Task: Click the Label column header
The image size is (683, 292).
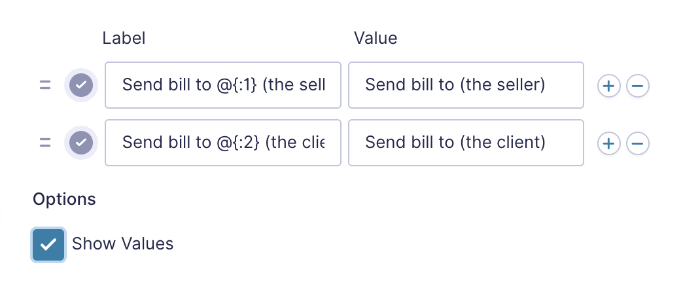Action: (x=124, y=39)
